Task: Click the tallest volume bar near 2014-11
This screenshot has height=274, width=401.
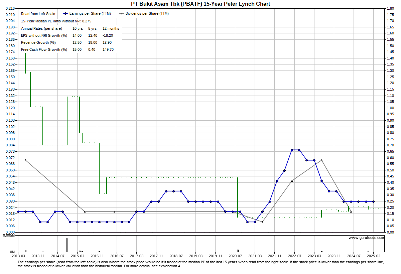Action: (67, 245)
